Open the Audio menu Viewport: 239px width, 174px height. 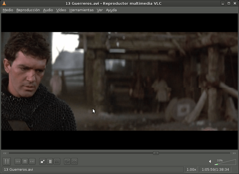click(48, 10)
